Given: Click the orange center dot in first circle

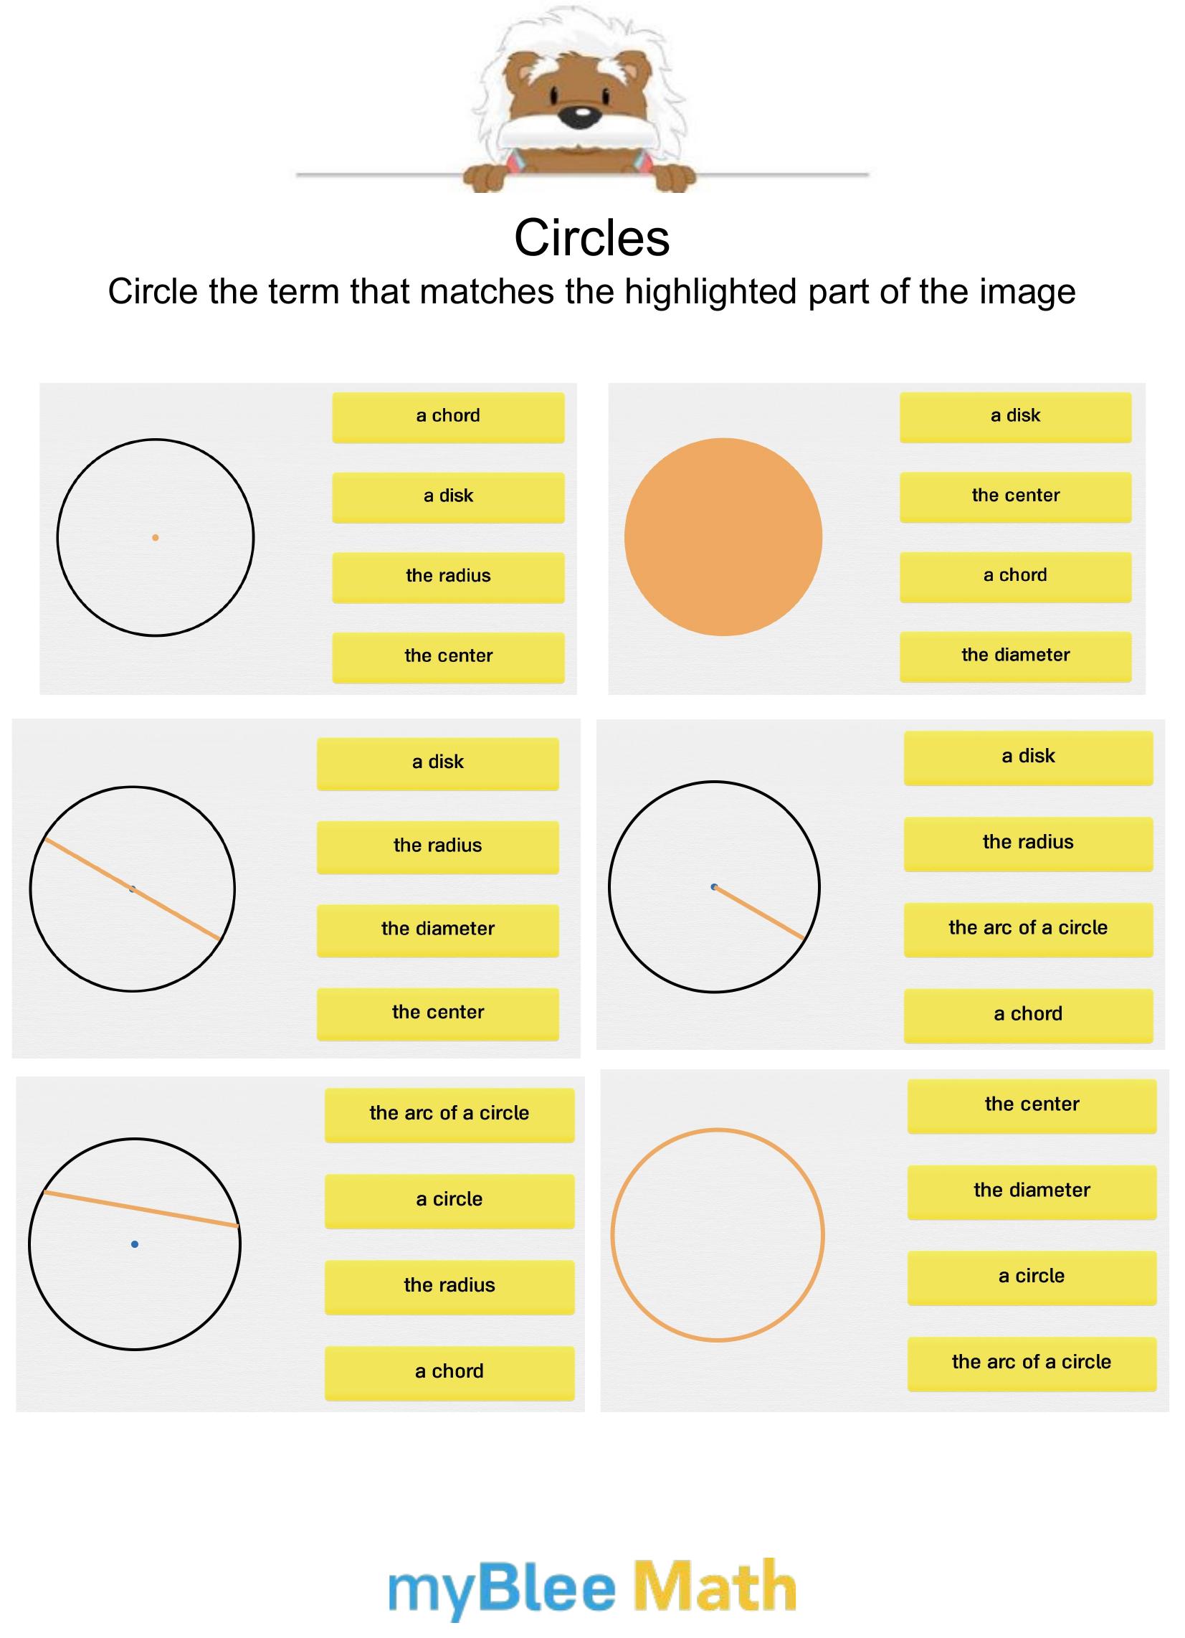Looking at the screenshot, I should pyautogui.click(x=156, y=537).
